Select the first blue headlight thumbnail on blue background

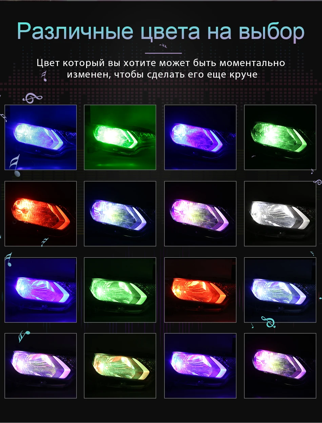pos(40,137)
